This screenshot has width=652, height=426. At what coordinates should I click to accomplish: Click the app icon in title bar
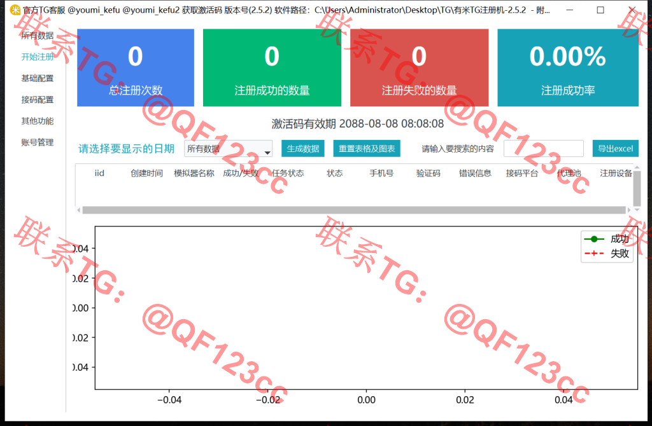(x=15, y=10)
